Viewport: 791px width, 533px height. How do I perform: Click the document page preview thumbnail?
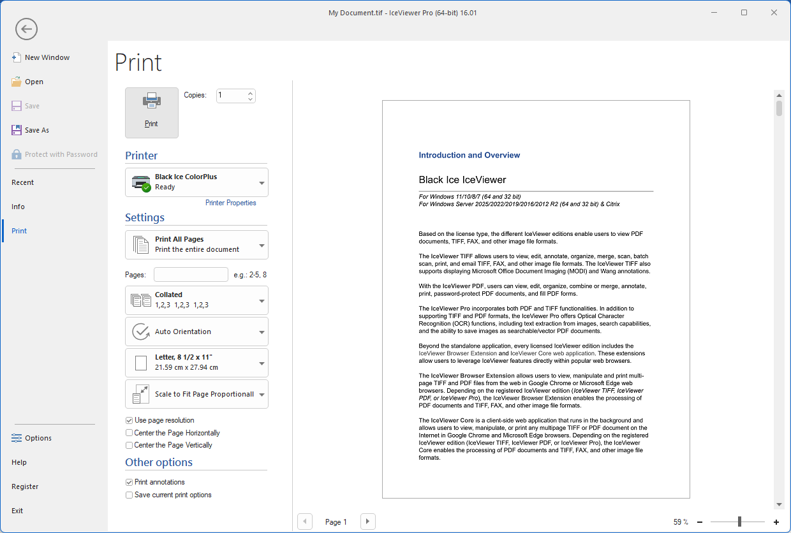(536, 299)
